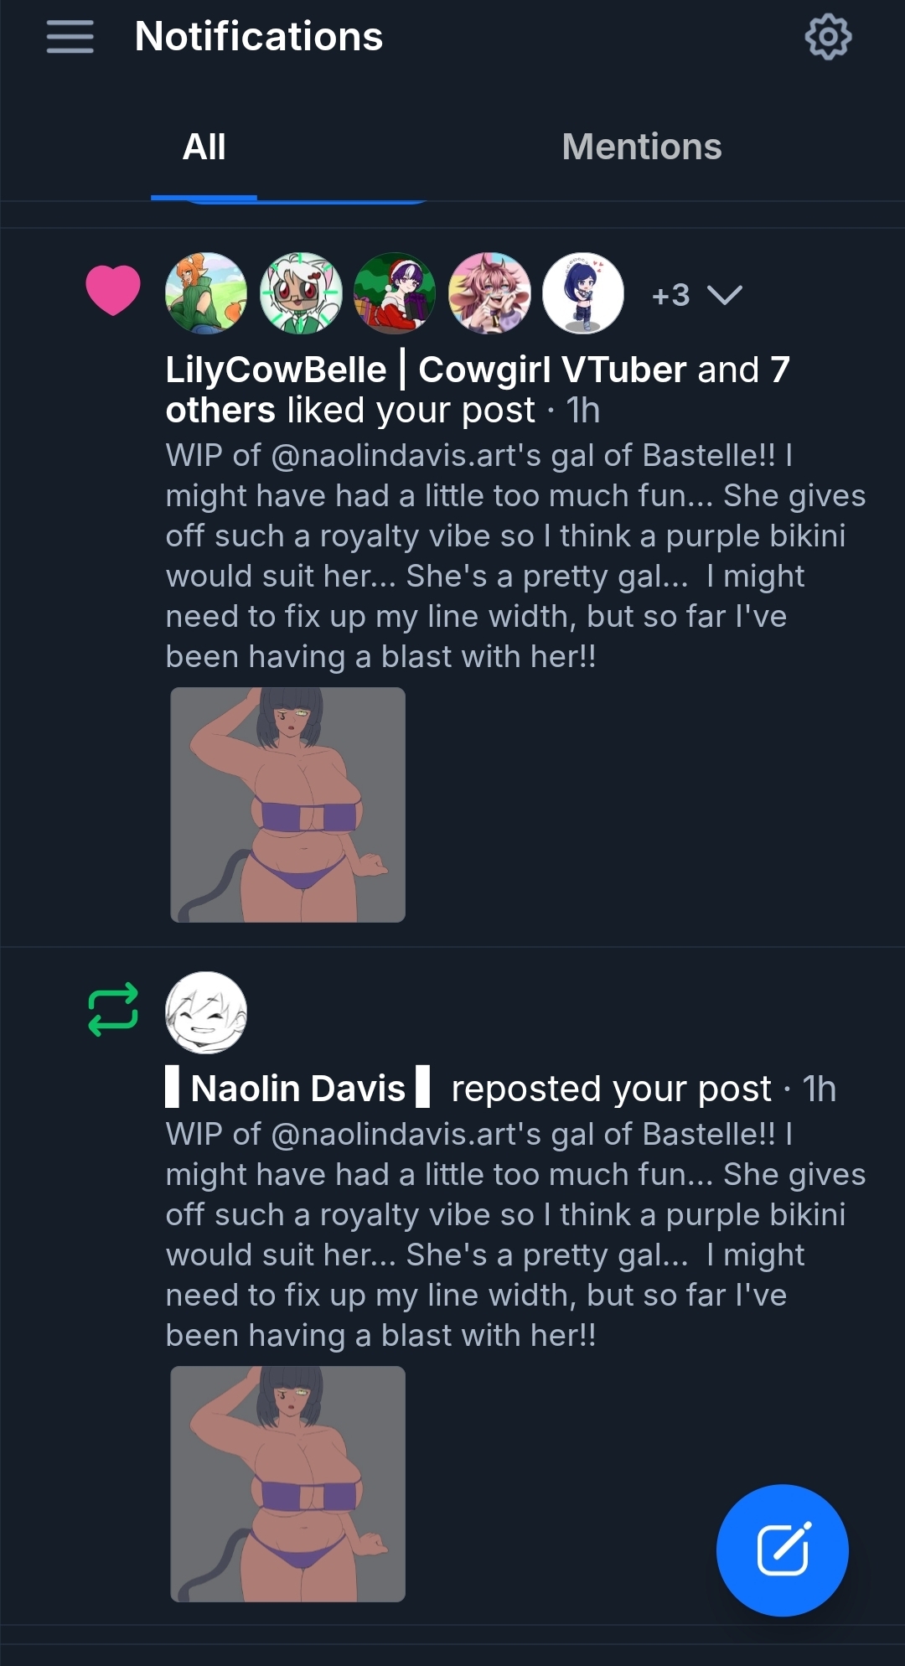Open the hamburger navigation menu
Image resolution: width=905 pixels, height=1666 pixels.
[x=70, y=37]
